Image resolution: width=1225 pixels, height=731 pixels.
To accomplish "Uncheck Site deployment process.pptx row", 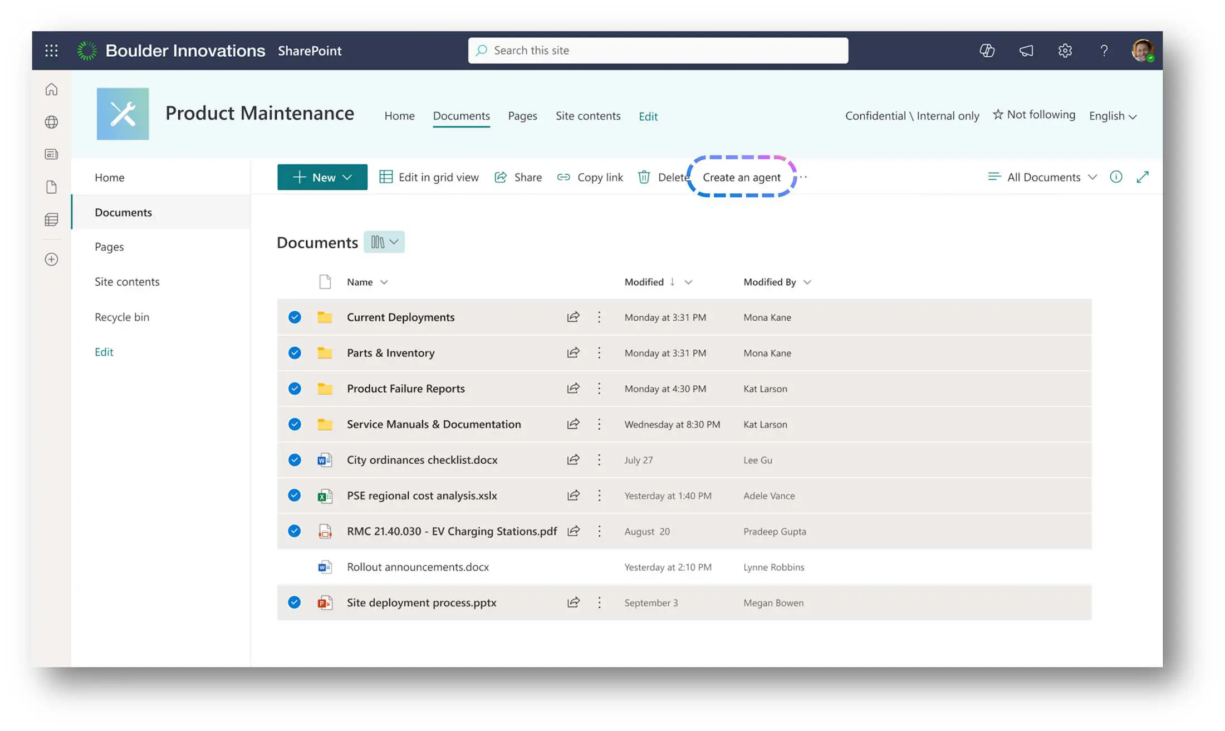I will (x=295, y=602).
